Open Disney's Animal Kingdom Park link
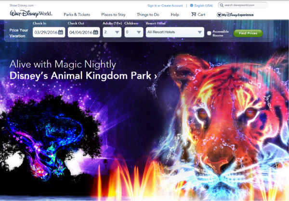Screen dimensions: 289x201 point(83,76)
